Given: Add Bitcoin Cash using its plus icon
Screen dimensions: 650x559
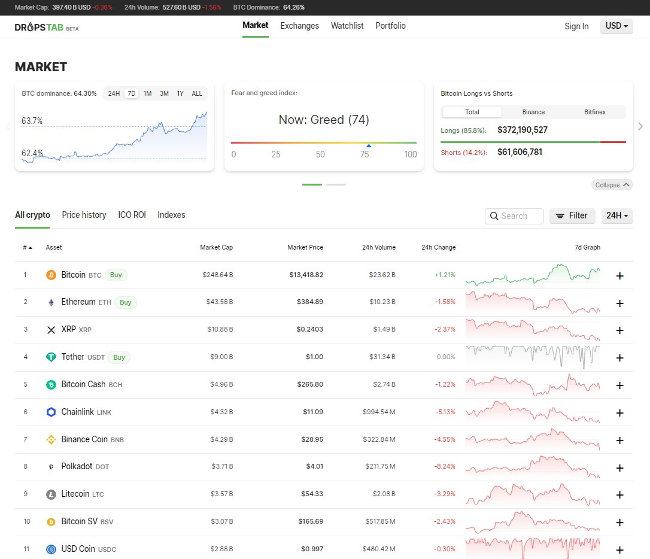Looking at the screenshot, I should tap(619, 385).
